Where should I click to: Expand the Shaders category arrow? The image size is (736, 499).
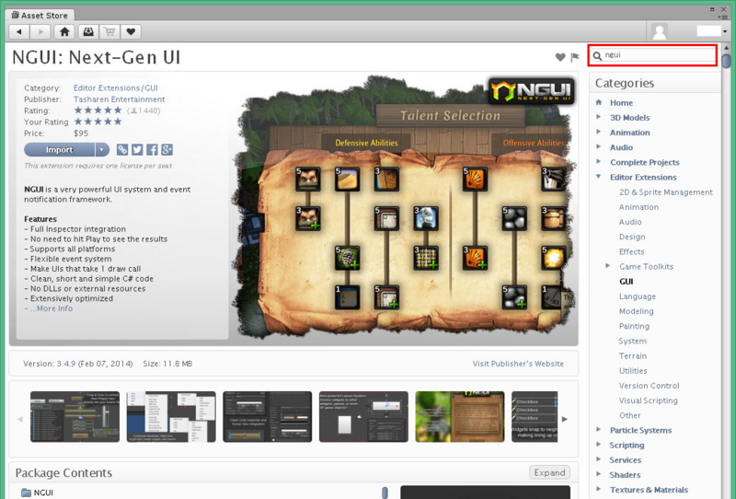(x=599, y=474)
